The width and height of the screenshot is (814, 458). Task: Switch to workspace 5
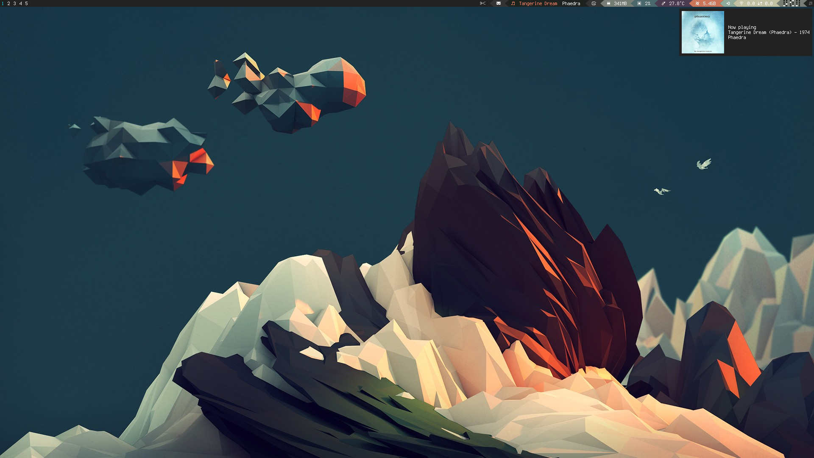tap(26, 3)
